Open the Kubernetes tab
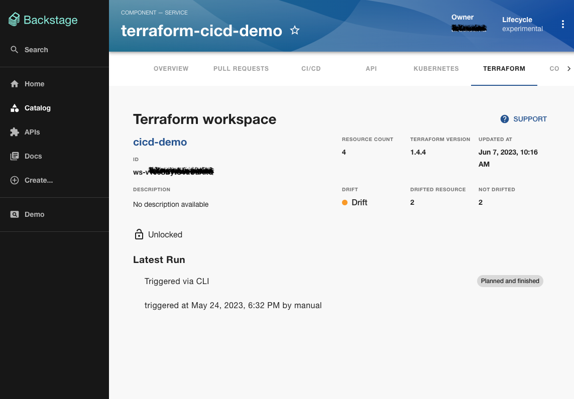574x399 pixels. (x=436, y=69)
